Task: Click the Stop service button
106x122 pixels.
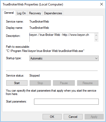Action: pyautogui.click(x=40, y=83)
